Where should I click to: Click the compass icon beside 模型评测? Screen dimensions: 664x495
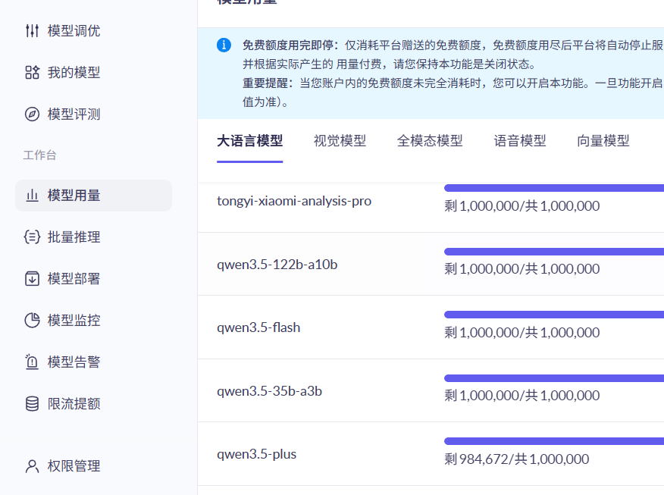pyautogui.click(x=32, y=114)
